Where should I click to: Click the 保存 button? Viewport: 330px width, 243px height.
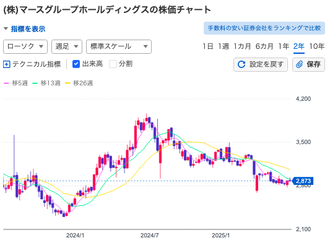pos(308,64)
